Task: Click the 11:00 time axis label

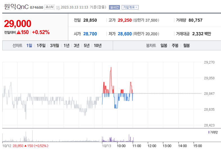Action: pyautogui.click(x=136, y=146)
